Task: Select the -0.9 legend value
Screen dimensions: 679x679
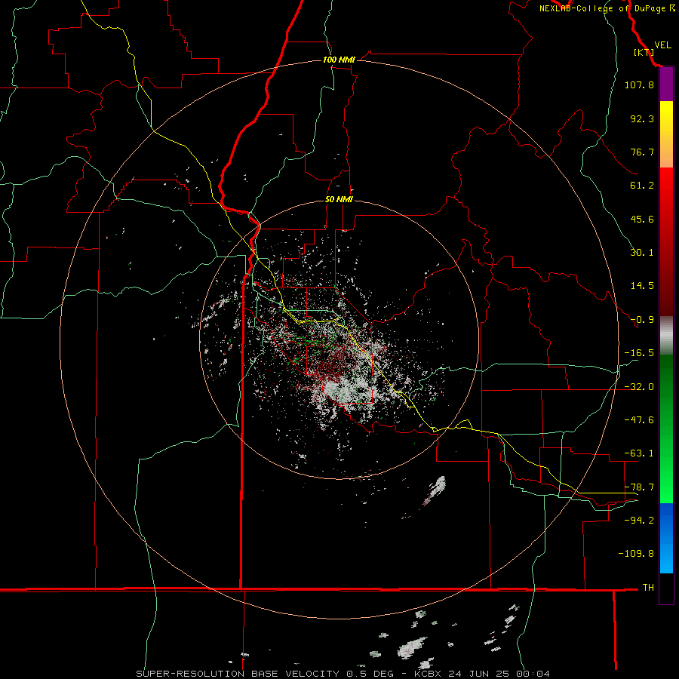Action: click(x=642, y=320)
